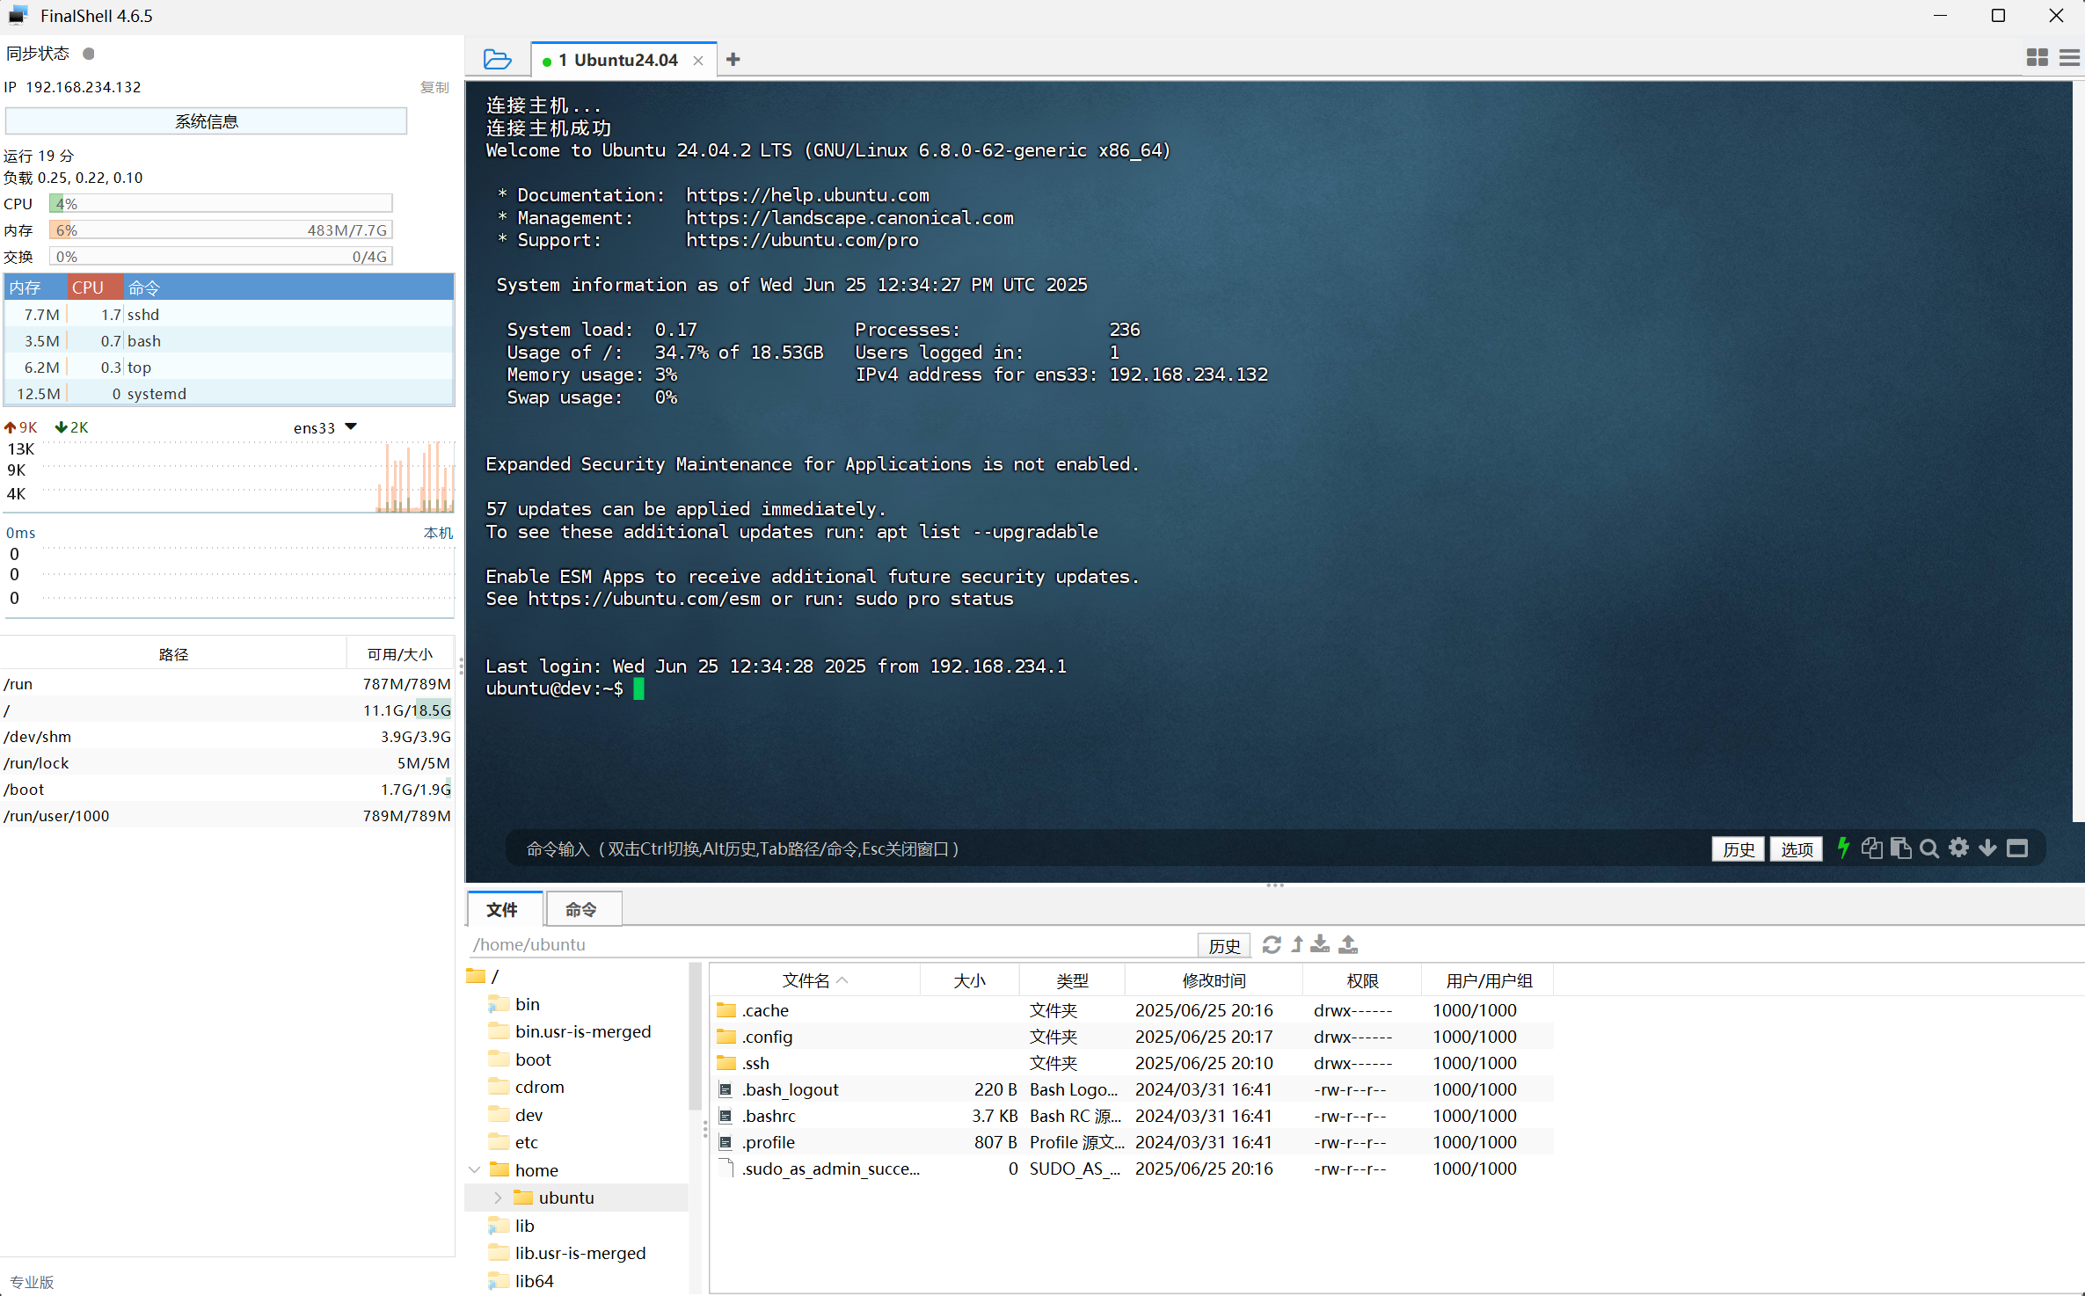Open terminal settings gear icon
The height and width of the screenshot is (1296, 2085).
1958,848
